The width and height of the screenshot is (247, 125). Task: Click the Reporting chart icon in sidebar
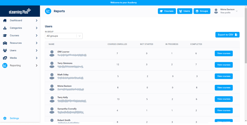coord(5,66)
